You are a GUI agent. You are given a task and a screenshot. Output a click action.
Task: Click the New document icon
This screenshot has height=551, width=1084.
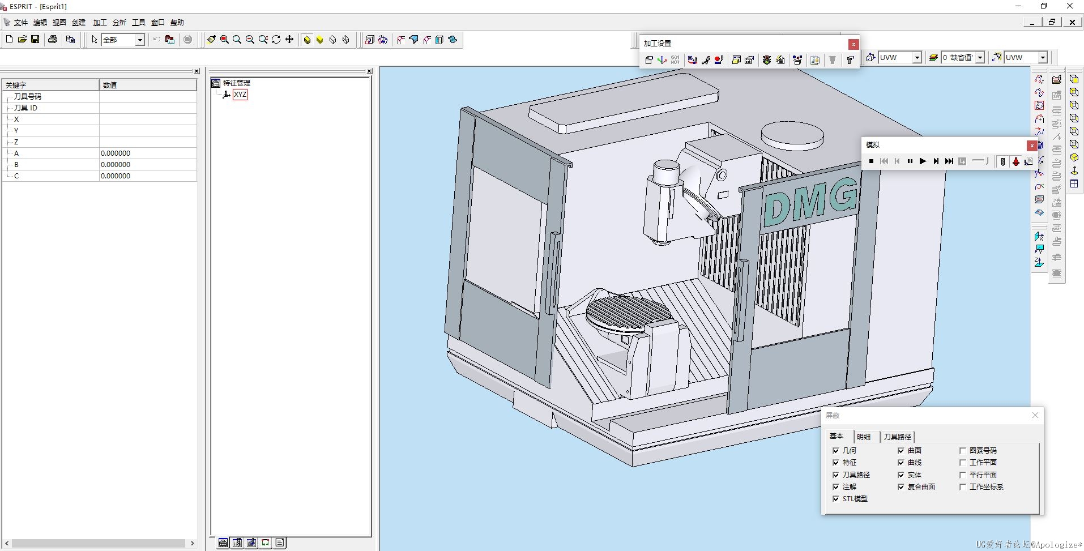[9, 40]
